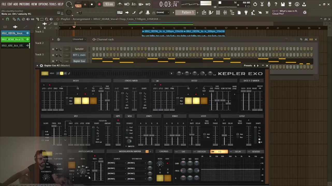
Task: Select previous preset arrow in Kepler Exo
Action: 254,66
